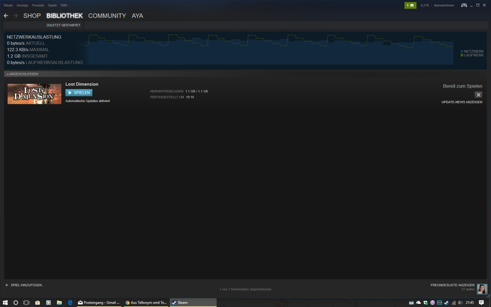Image resolution: width=491 pixels, height=307 pixels.
Task: Open the green notification inbox indicator
Action: (x=410, y=5)
